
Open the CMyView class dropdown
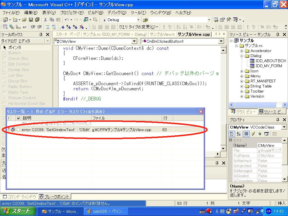(x=134, y=41)
